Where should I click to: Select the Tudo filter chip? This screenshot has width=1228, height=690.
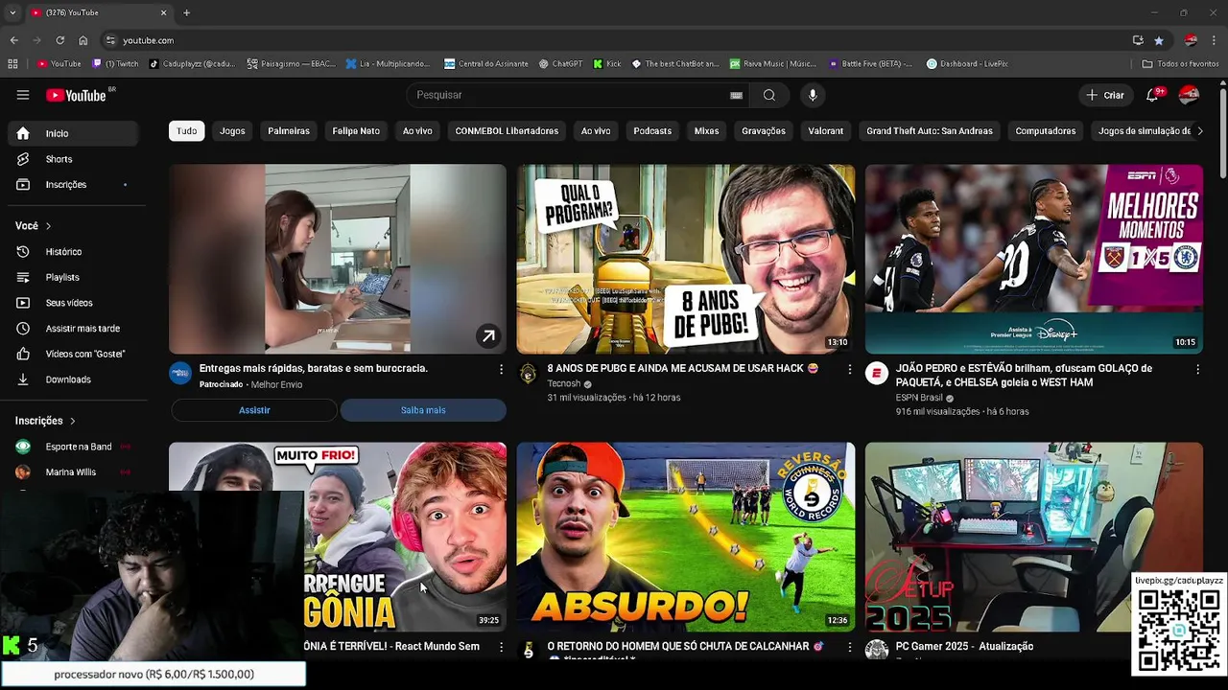pos(187,131)
